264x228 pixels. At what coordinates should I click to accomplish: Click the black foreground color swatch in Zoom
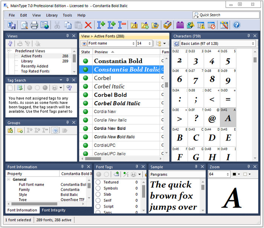point(234,174)
